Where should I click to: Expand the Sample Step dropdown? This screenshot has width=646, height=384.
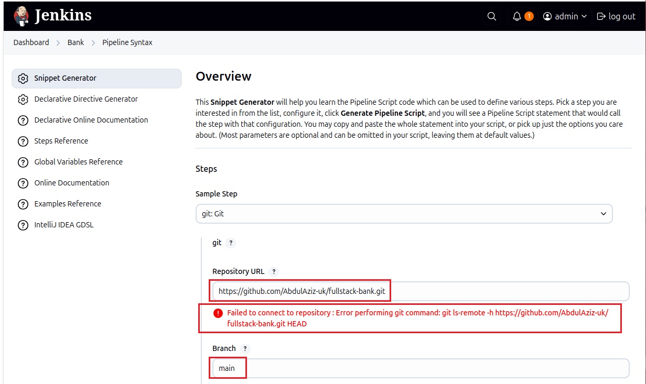point(404,214)
